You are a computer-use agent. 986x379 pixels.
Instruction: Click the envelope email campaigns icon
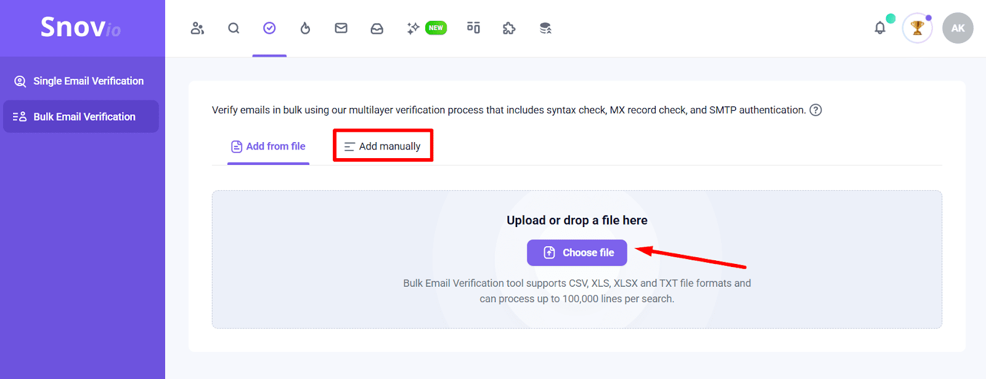(x=341, y=28)
